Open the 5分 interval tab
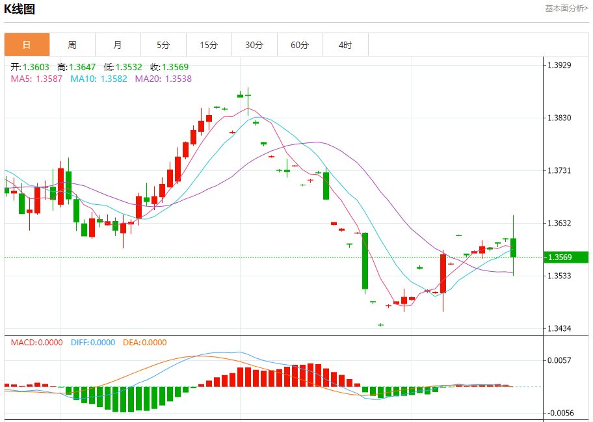The height and width of the screenshot is (422, 593). click(x=163, y=45)
